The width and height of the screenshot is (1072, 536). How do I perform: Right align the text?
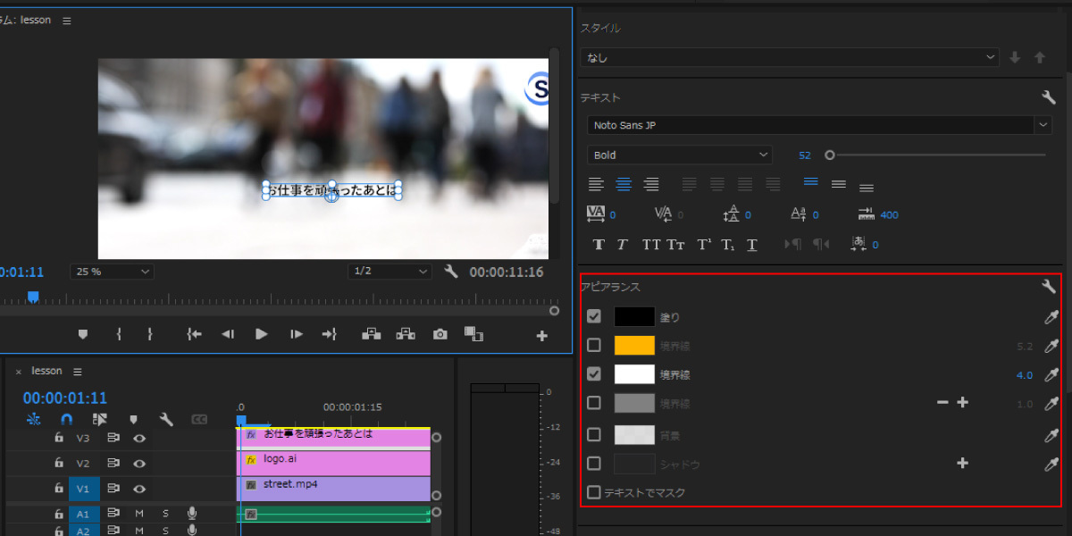[x=651, y=184]
